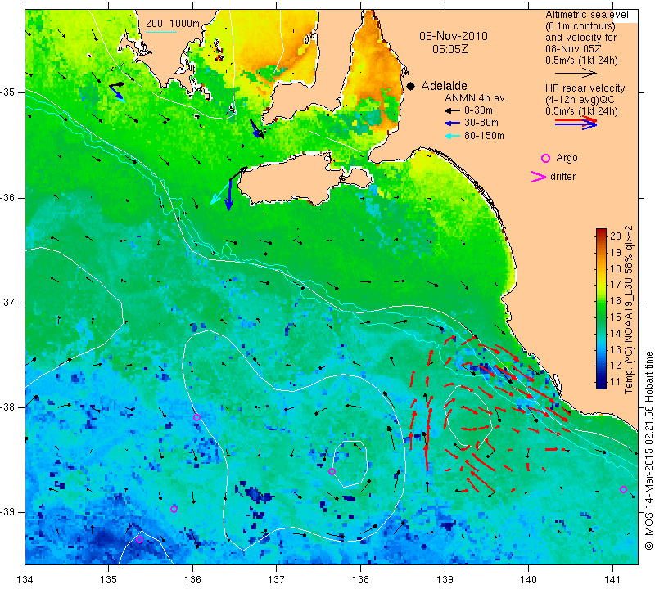Image resolution: width=655 pixels, height=589 pixels.
Task: Click the temperature color bar
Action: coord(601,308)
